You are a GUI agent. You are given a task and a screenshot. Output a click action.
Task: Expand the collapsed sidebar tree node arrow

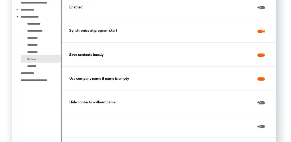(17, 10)
